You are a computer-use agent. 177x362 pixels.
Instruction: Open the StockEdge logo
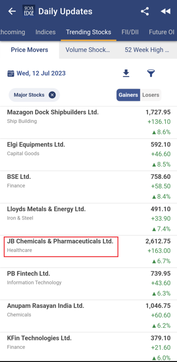pos(29,11)
